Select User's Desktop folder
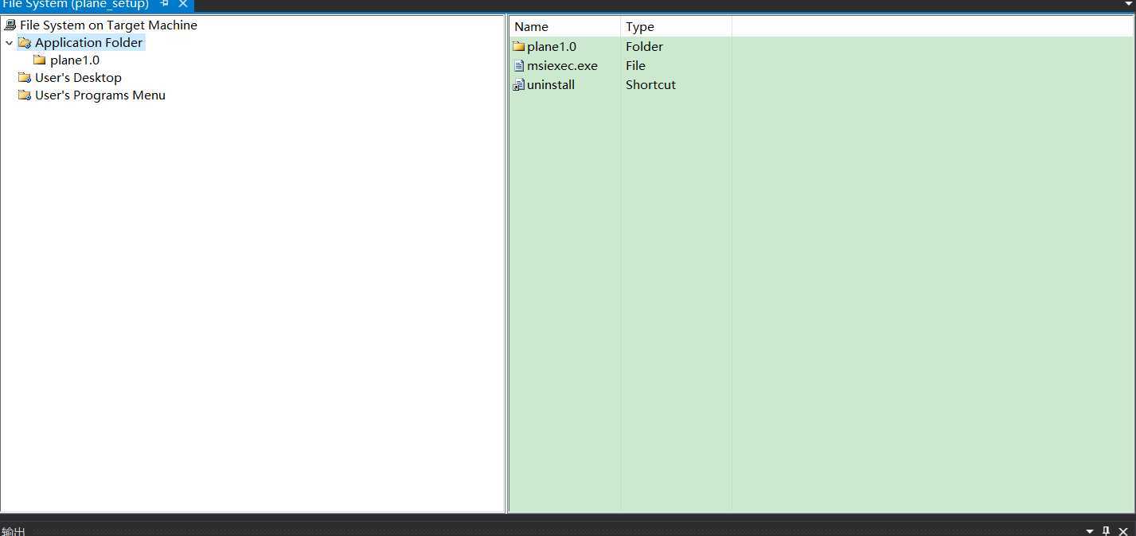Screen dimensions: 1136x536 [78, 78]
